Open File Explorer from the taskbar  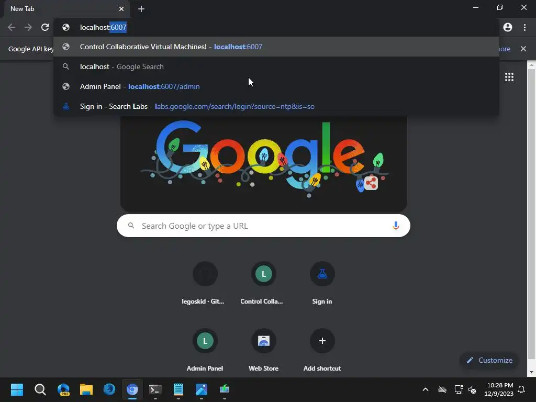(86, 389)
